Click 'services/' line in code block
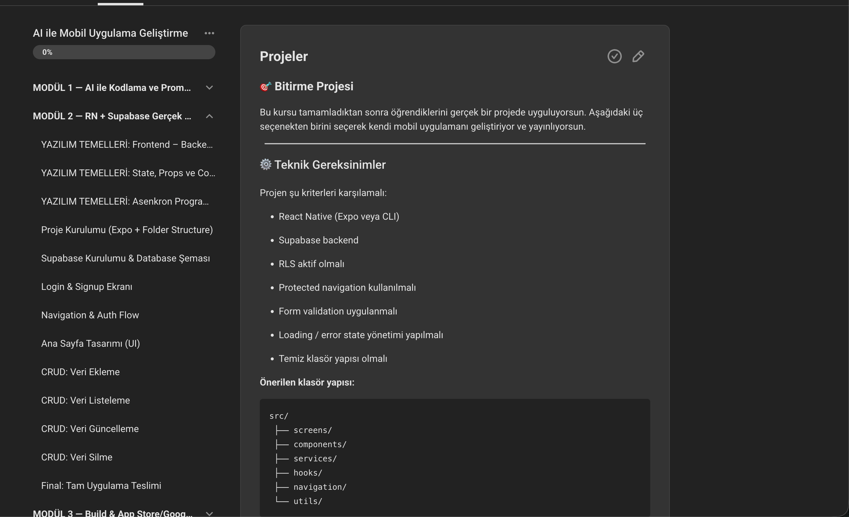The width and height of the screenshot is (849, 517). point(315,458)
